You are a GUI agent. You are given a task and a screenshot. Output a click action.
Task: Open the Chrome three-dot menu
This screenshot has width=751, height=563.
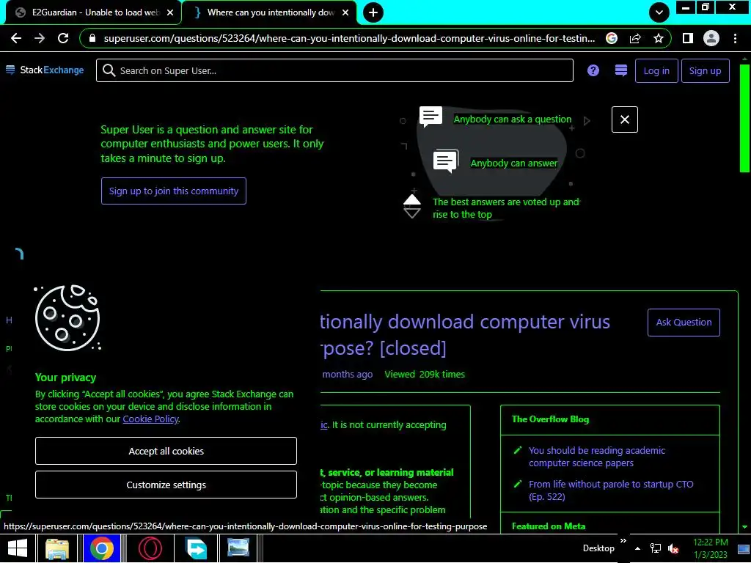coord(735,38)
